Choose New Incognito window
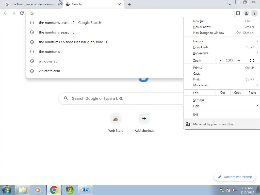This screenshot has width=260, height=195. tap(221, 33)
